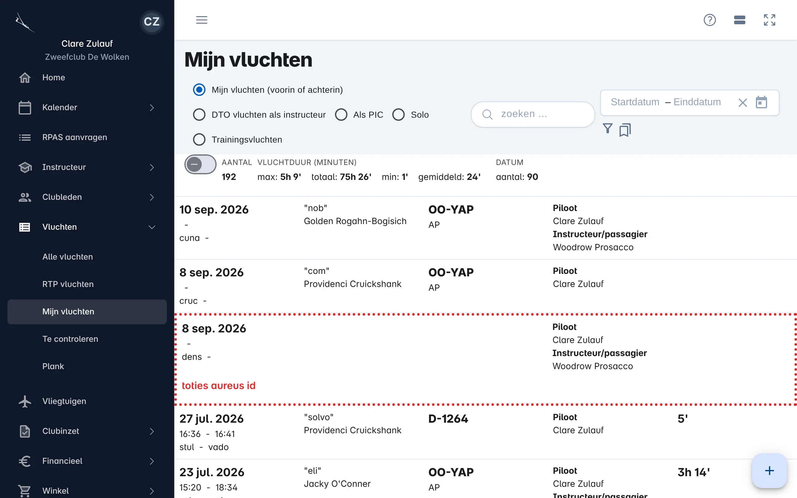
Task: Open the filter funnel icon
Action: [x=608, y=129]
